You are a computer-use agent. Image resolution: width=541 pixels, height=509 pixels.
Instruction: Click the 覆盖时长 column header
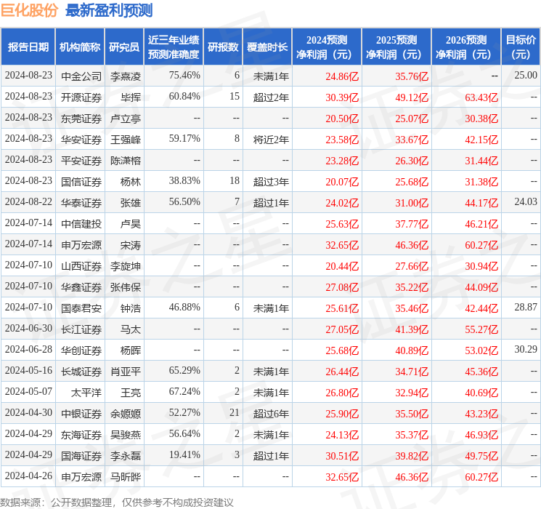[x=267, y=47]
